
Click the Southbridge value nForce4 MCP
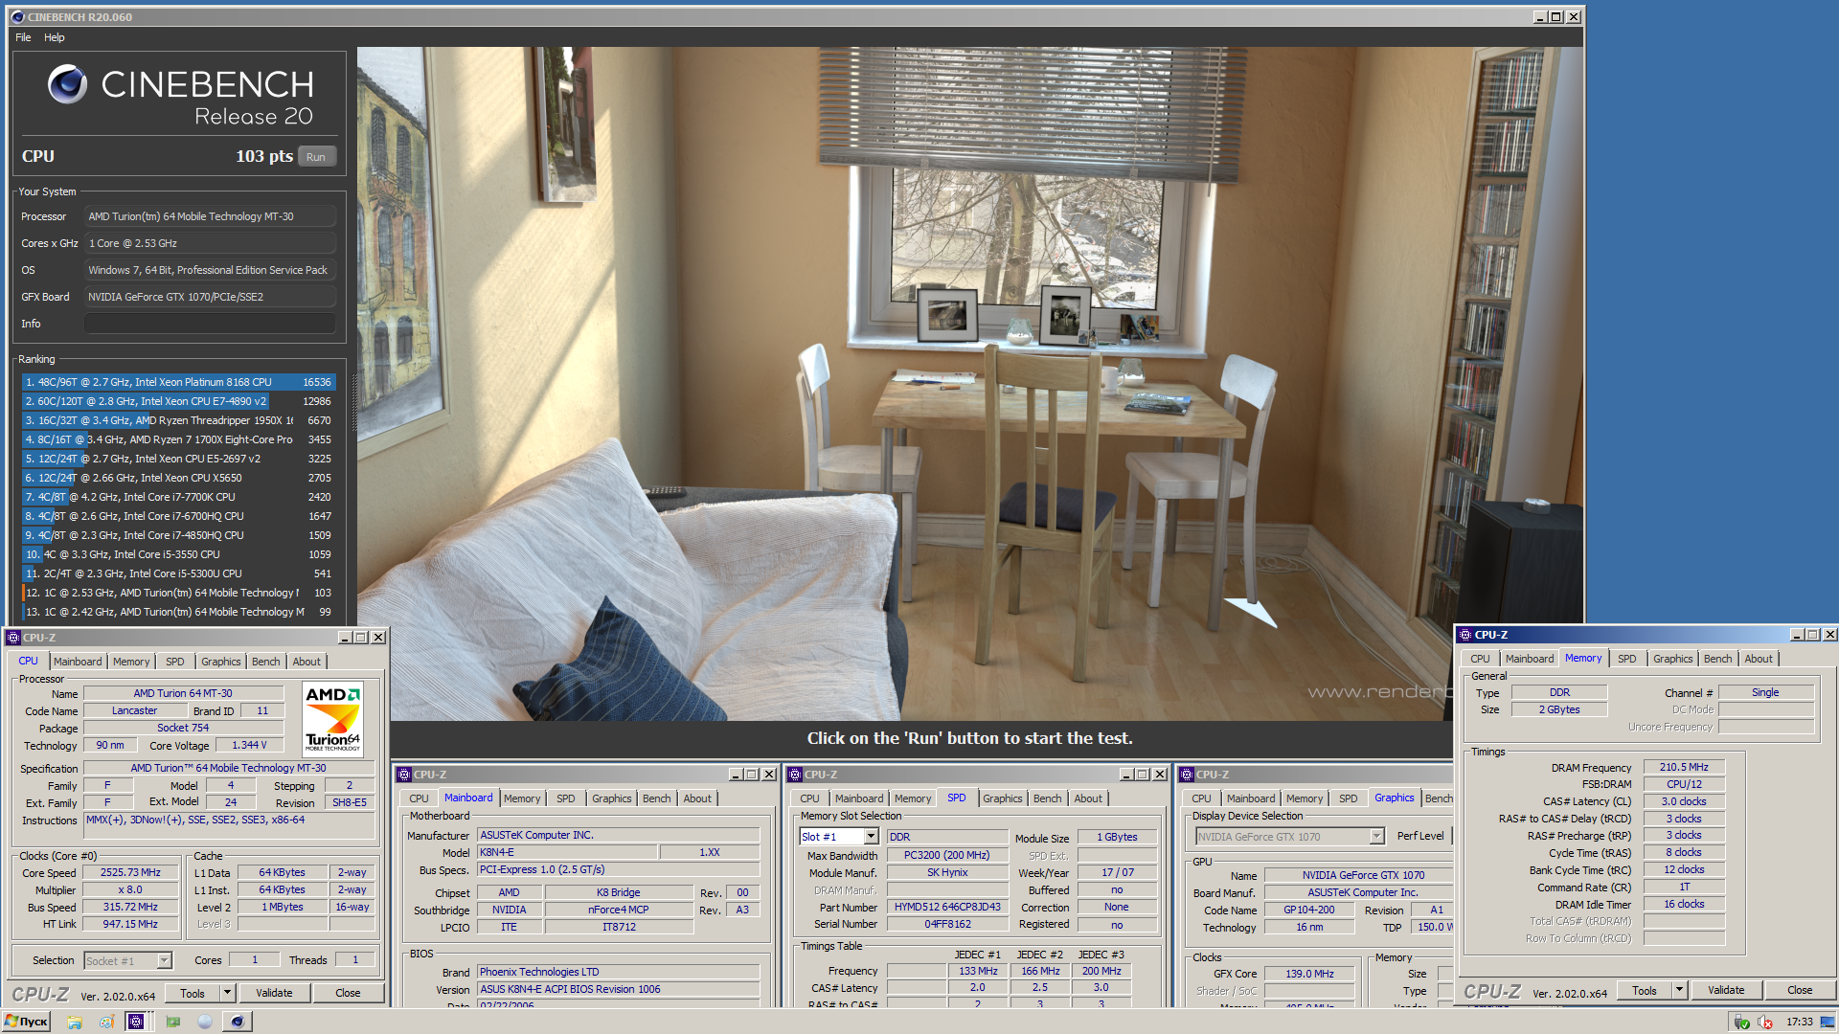click(619, 910)
